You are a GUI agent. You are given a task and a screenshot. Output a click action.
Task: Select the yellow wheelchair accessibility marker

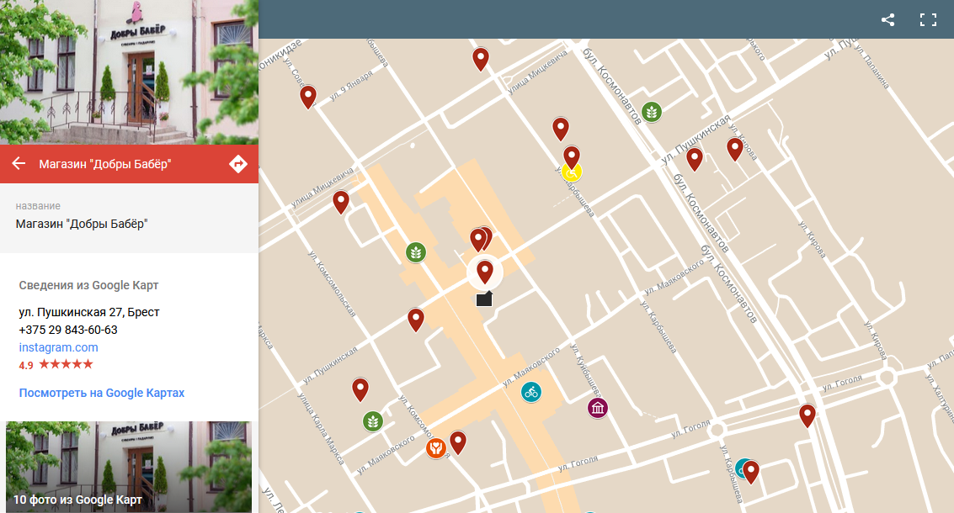tap(572, 173)
